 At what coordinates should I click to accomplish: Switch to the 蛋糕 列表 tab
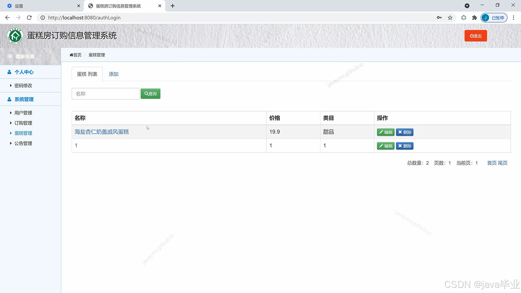point(87,74)
